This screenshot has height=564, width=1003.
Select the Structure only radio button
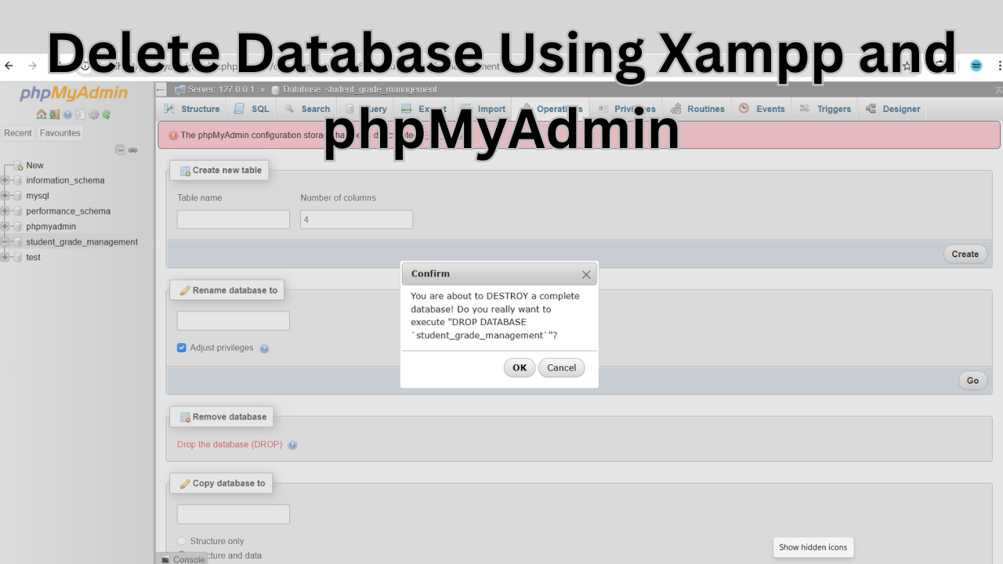pos(182,541)
